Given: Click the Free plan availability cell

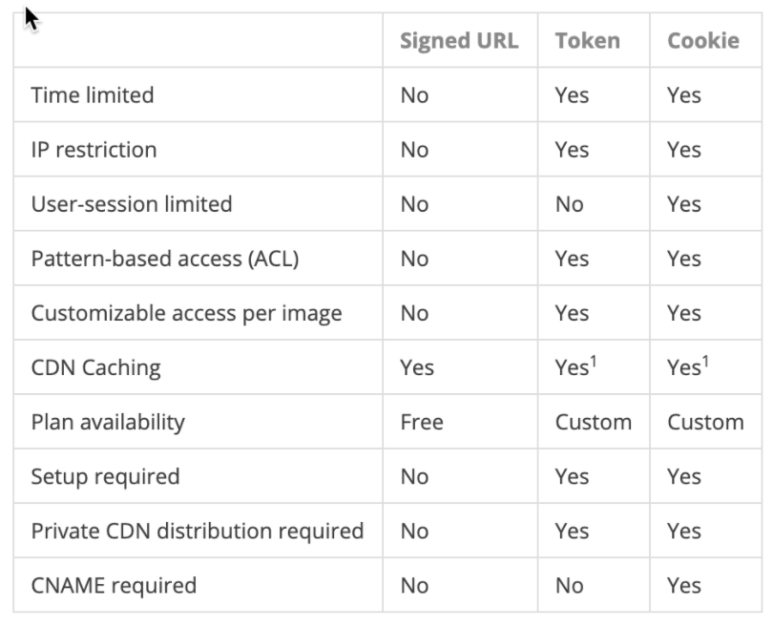Looking at the screenshot, I should click(x=422, y=422).
